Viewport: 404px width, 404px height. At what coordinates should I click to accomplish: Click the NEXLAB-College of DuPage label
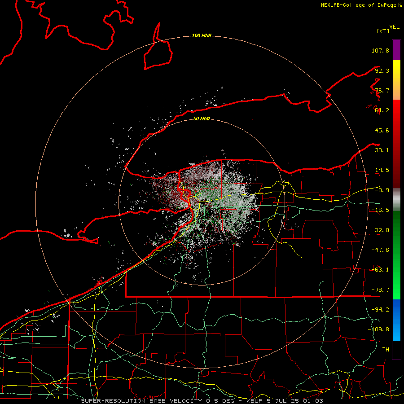[361, 5]
